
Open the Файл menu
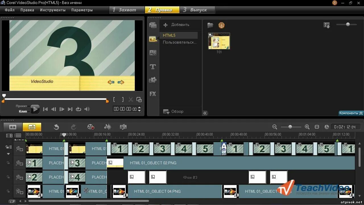(10, 10)
